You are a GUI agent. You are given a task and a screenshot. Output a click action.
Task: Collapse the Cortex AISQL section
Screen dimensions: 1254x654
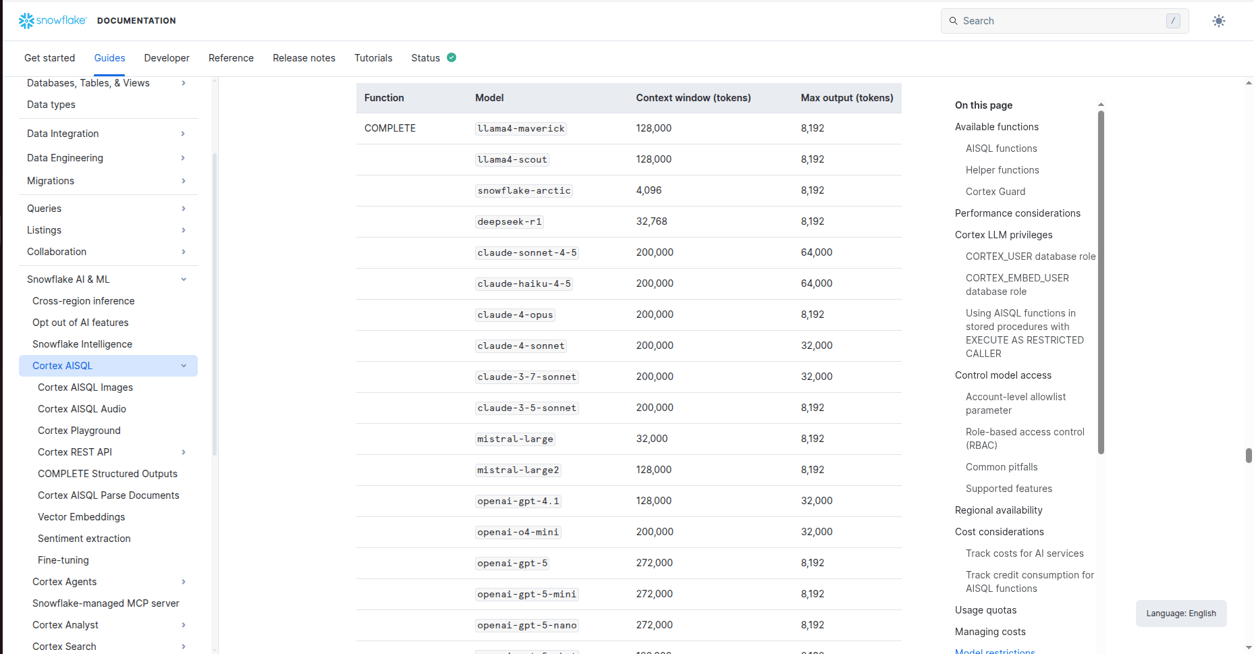point(184,365)
